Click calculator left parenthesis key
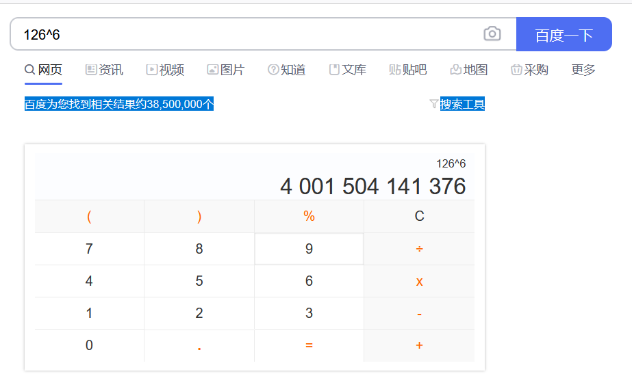632x374 pixels. [x=90, y=217]
